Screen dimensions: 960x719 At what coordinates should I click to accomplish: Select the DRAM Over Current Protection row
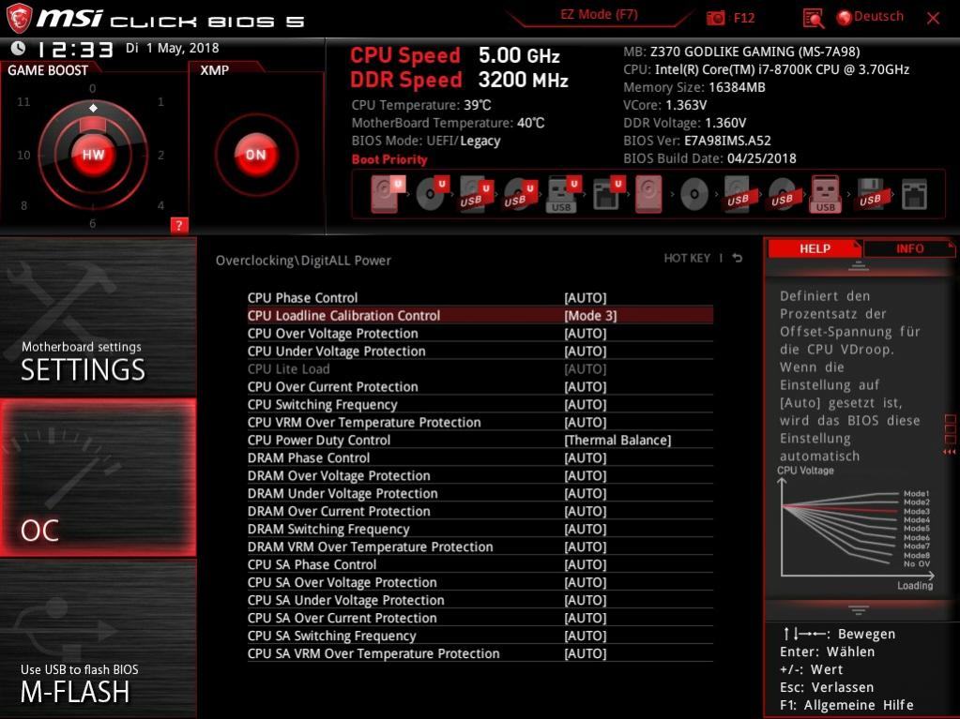(x=480, y=511)
